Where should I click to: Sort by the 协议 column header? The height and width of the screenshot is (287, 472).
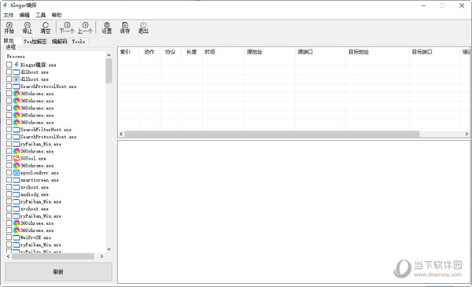pos(171,52)
